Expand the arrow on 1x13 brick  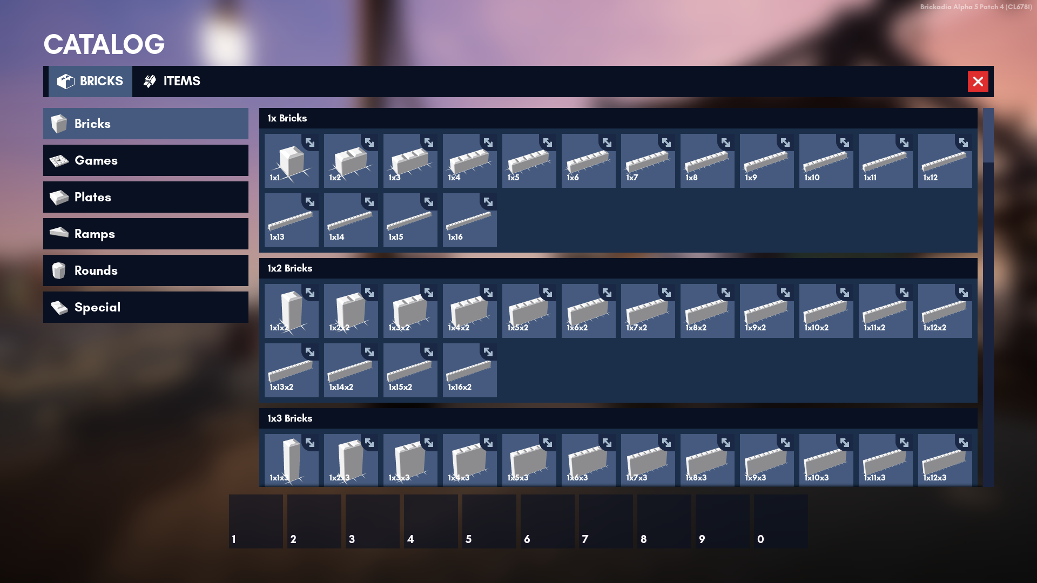[x=309, y=202]
